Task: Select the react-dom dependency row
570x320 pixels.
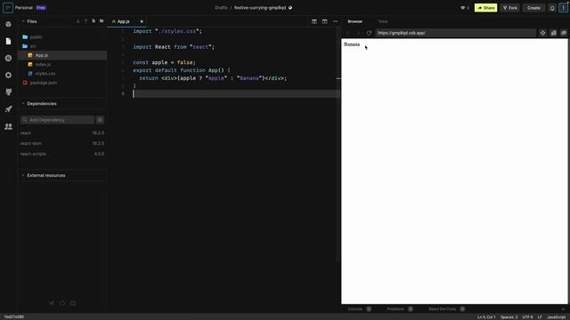Action: click(62, 143)
